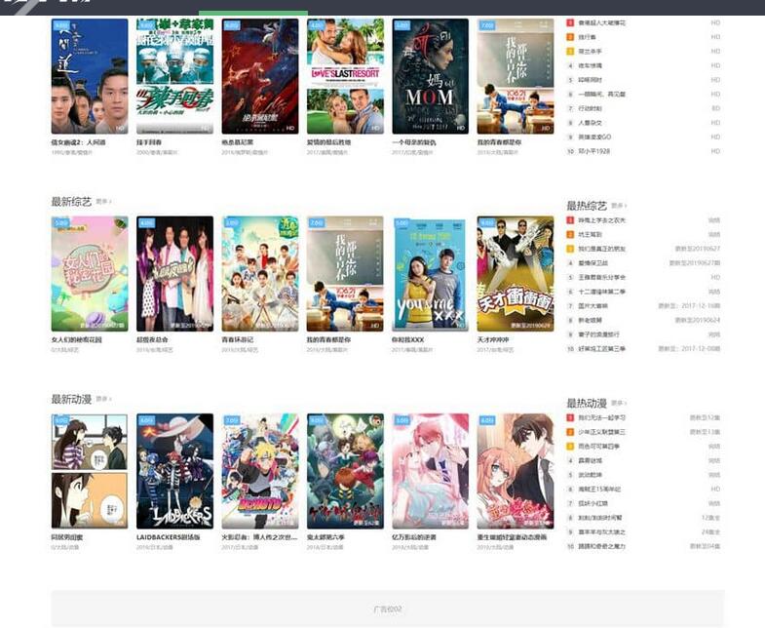Open the 亿万影后的逆袭 poster
765x628 pixels.
pos(431,471)
